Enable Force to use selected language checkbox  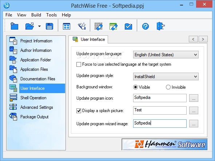(x=79, y=64)
